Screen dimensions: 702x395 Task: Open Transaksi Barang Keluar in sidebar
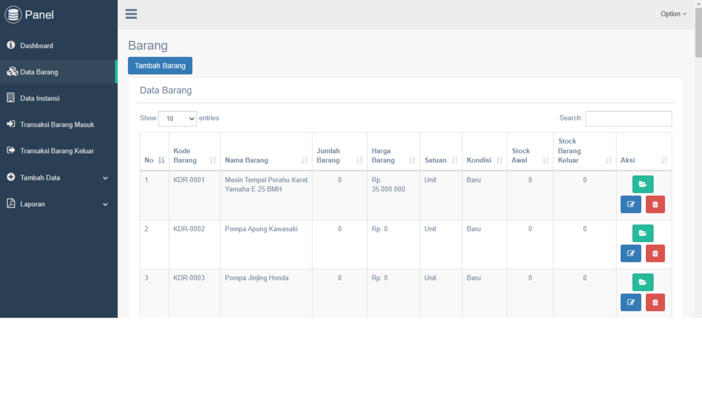(x=59, y=151)
